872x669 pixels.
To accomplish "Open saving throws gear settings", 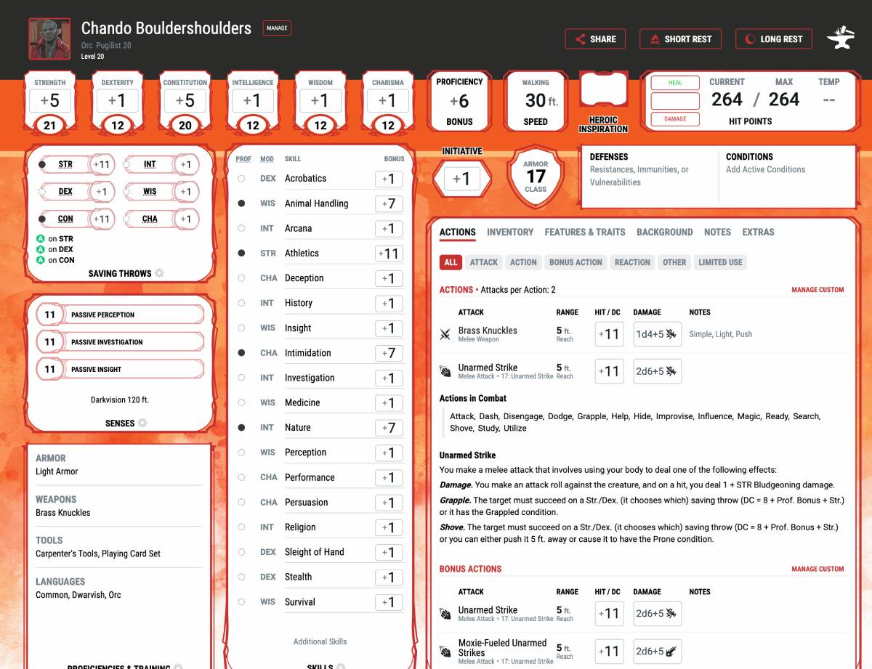I will (159, 273).
